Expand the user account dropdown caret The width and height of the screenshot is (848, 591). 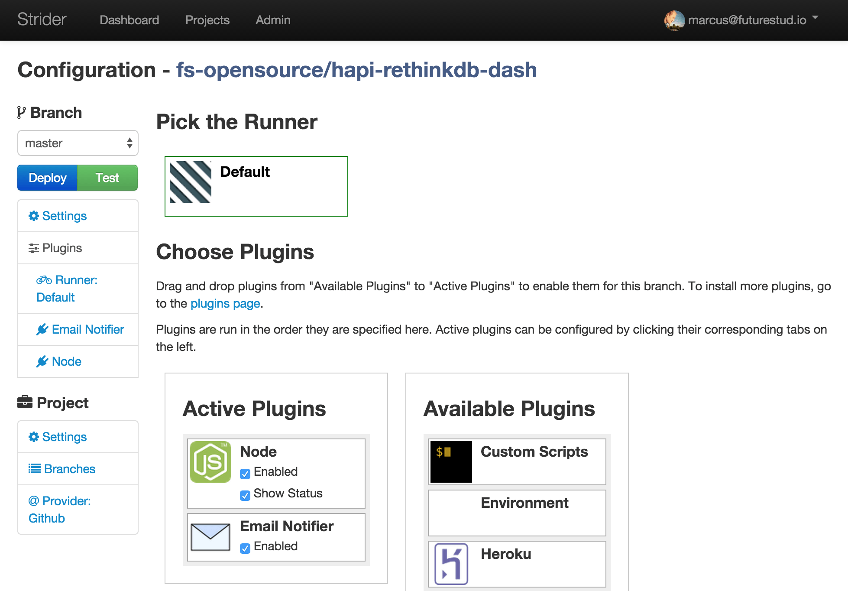pyautogui.click(x=816, y=18)
